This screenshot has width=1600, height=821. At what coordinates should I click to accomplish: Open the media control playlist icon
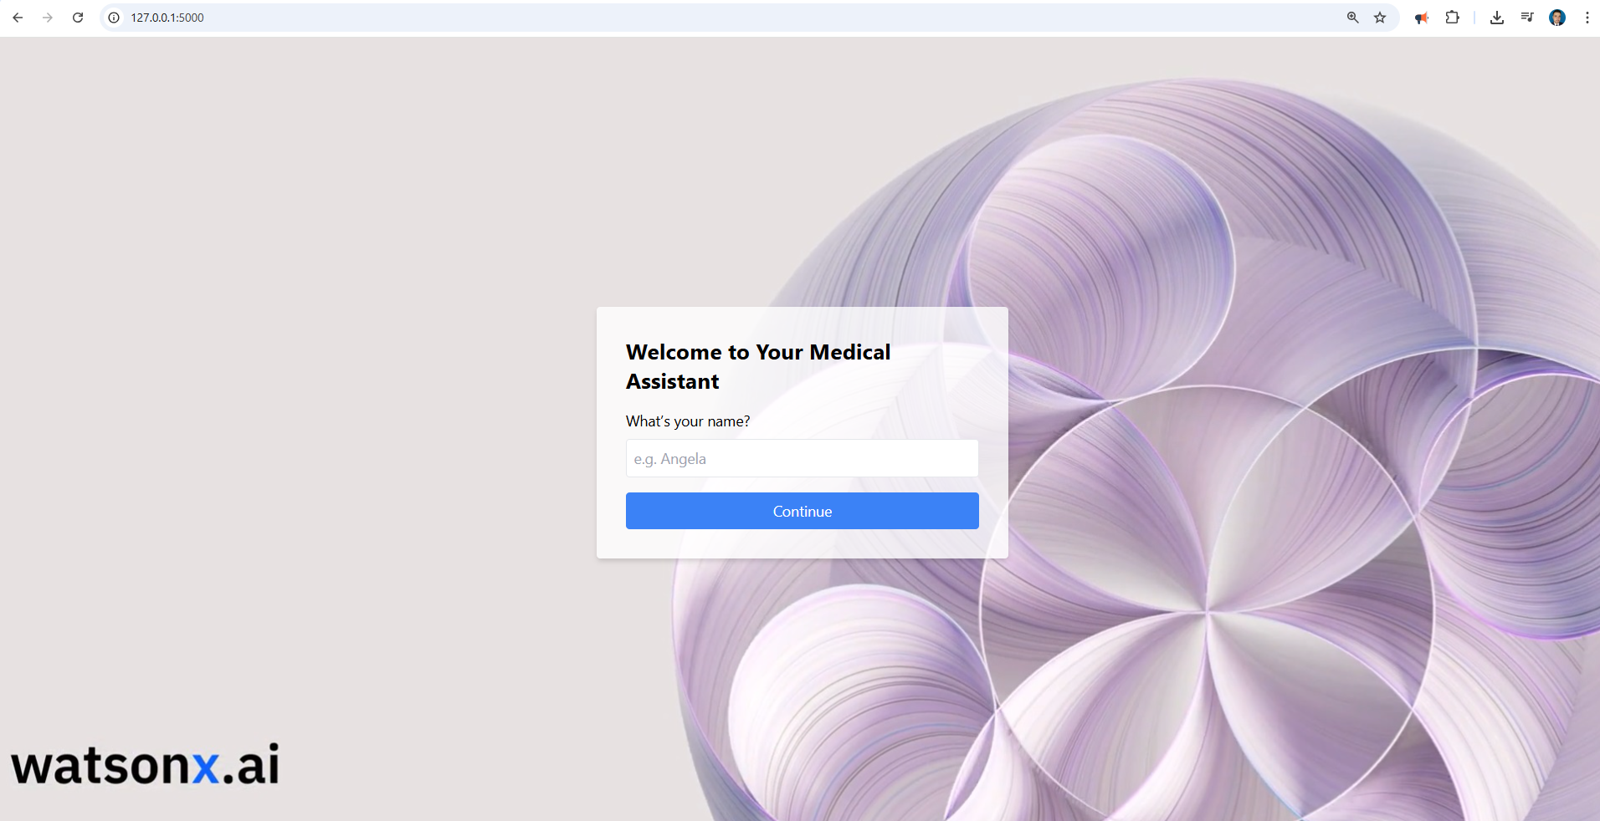coord(1527,18)
